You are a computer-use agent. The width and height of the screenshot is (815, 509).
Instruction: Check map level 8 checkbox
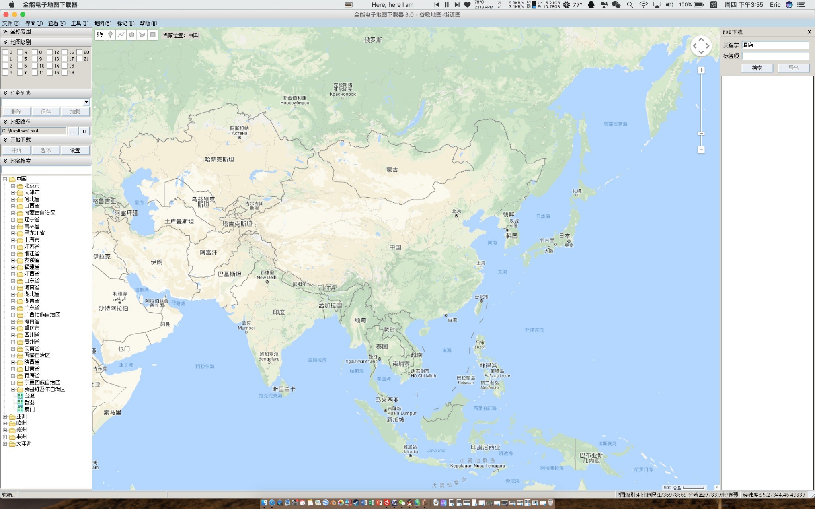click(35, 52)
